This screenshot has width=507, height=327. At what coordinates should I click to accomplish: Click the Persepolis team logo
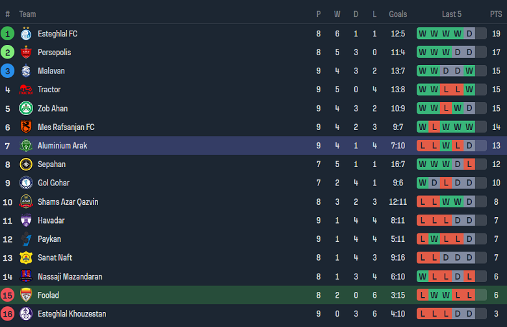26,53
